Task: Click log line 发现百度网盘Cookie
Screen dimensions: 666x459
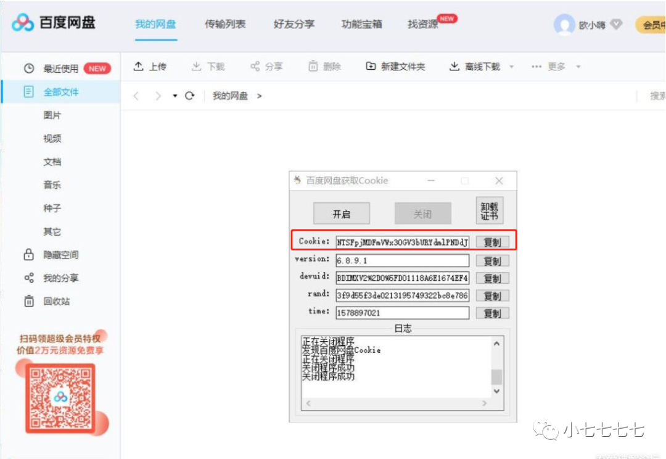Action: click(341, 350)
